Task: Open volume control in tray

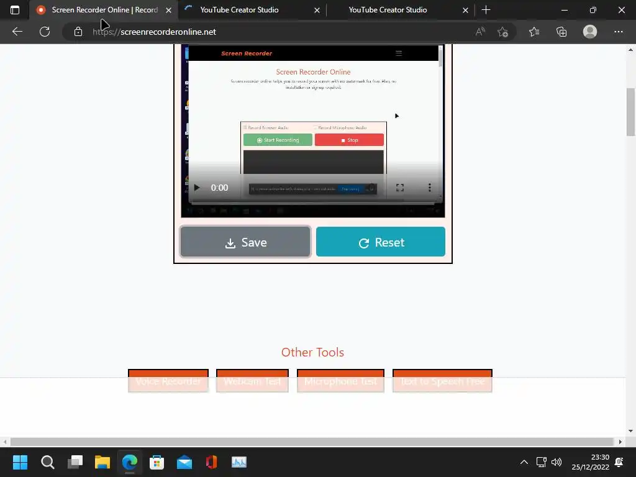Action: 556,462
